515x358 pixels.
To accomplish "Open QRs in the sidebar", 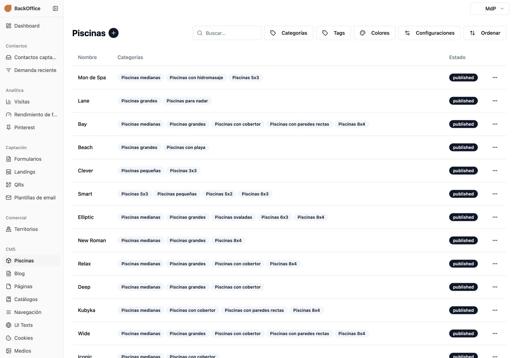I will tap(31, 185).
